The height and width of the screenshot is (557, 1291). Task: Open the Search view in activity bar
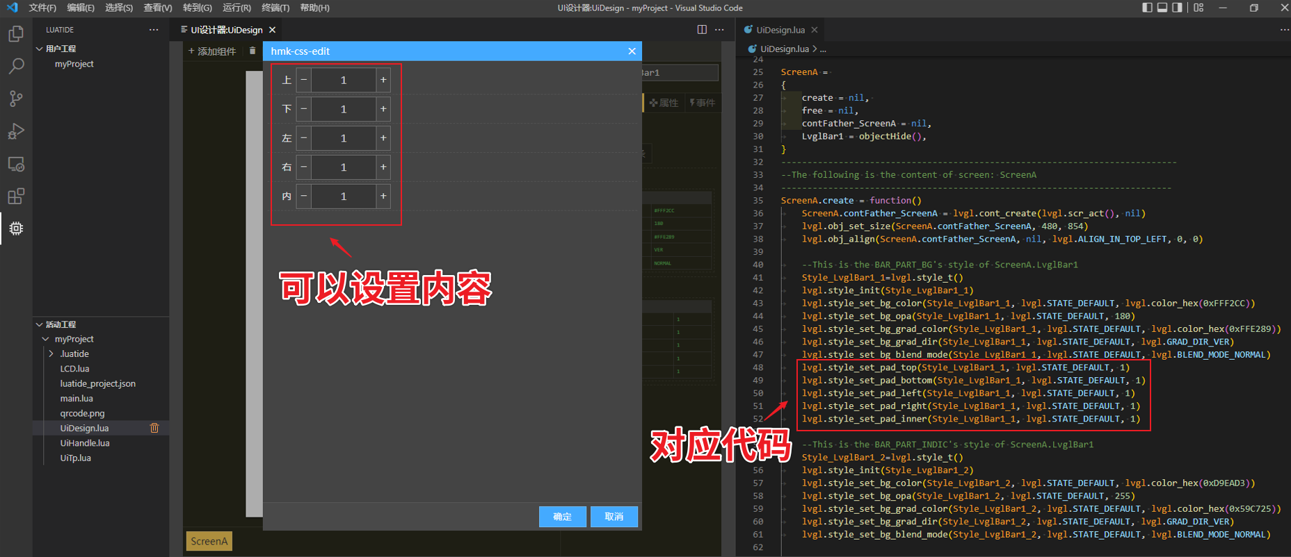click(16, 66)
